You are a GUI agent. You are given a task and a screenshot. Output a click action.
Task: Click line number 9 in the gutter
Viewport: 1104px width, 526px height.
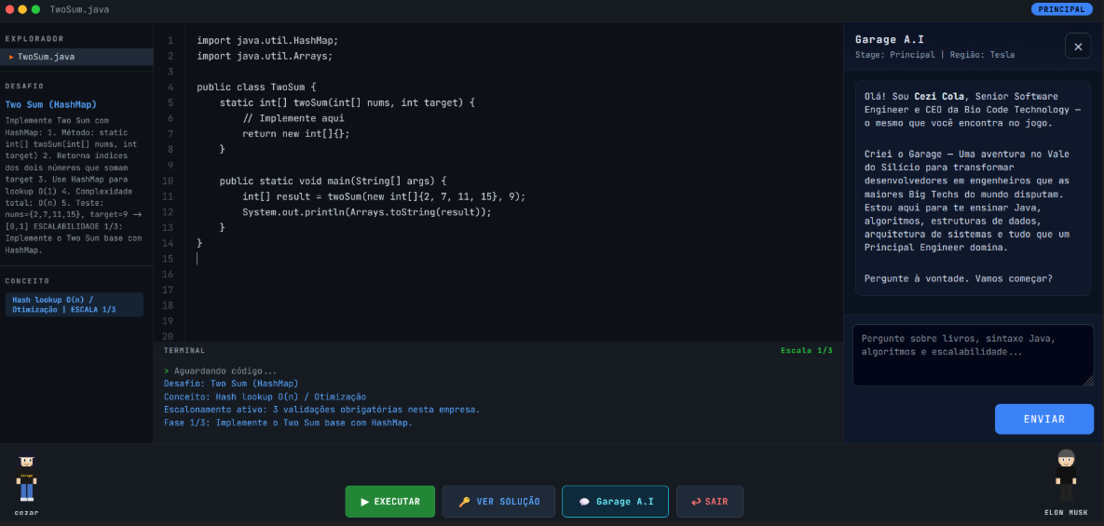tap(170, 165)
